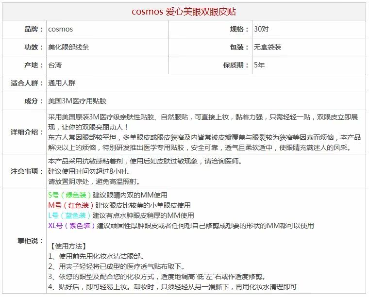Click step 4 starting '贴好后，即可轻易上妆'
This screenshot has height=297, width=369.
tap(172, 287)
